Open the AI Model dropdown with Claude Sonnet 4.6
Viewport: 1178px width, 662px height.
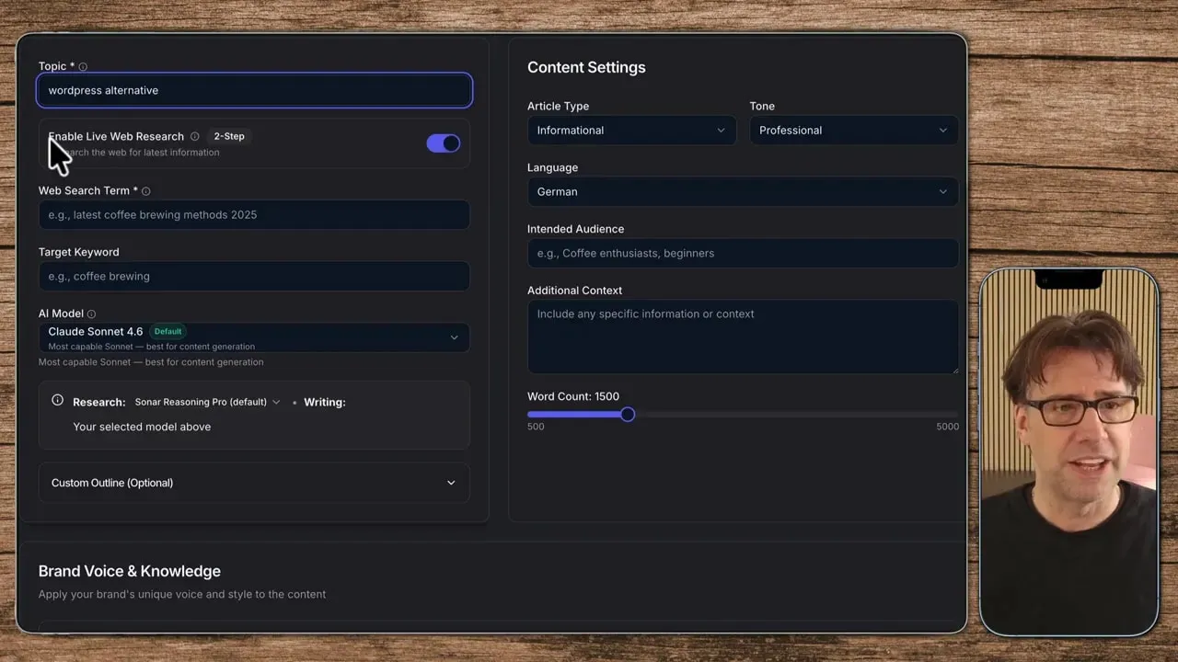point(254,337)
